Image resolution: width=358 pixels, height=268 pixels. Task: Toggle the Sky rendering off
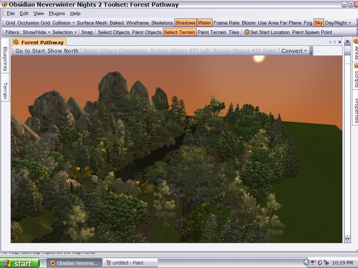pos(318,23)
